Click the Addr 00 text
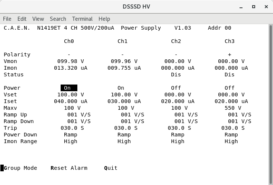The height and width of the screenshot is (185, 273). (219, 28)
